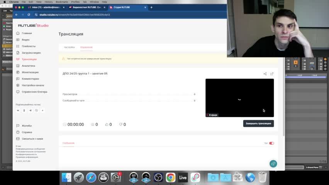Click the broadcast title ДПО 24/25 группа 1
329x185 pixels.
point(85,74)
